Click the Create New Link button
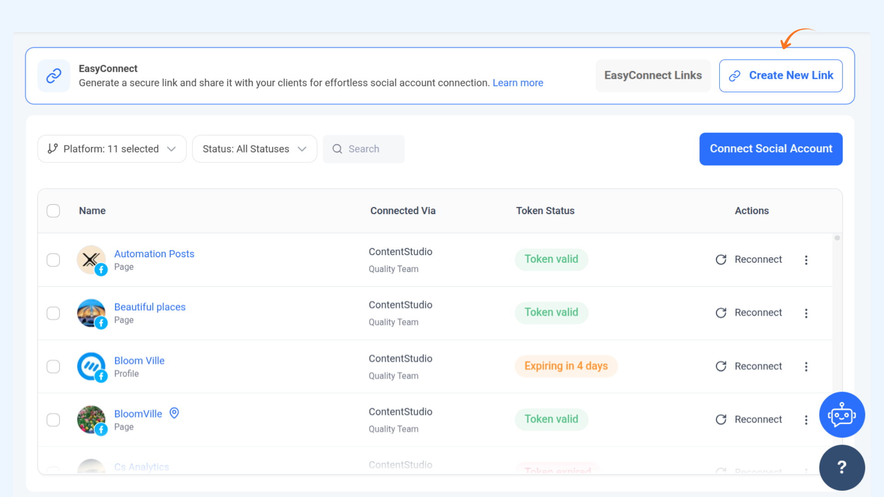The width and height of the screenshot is (884, 497). coord(780,75)
